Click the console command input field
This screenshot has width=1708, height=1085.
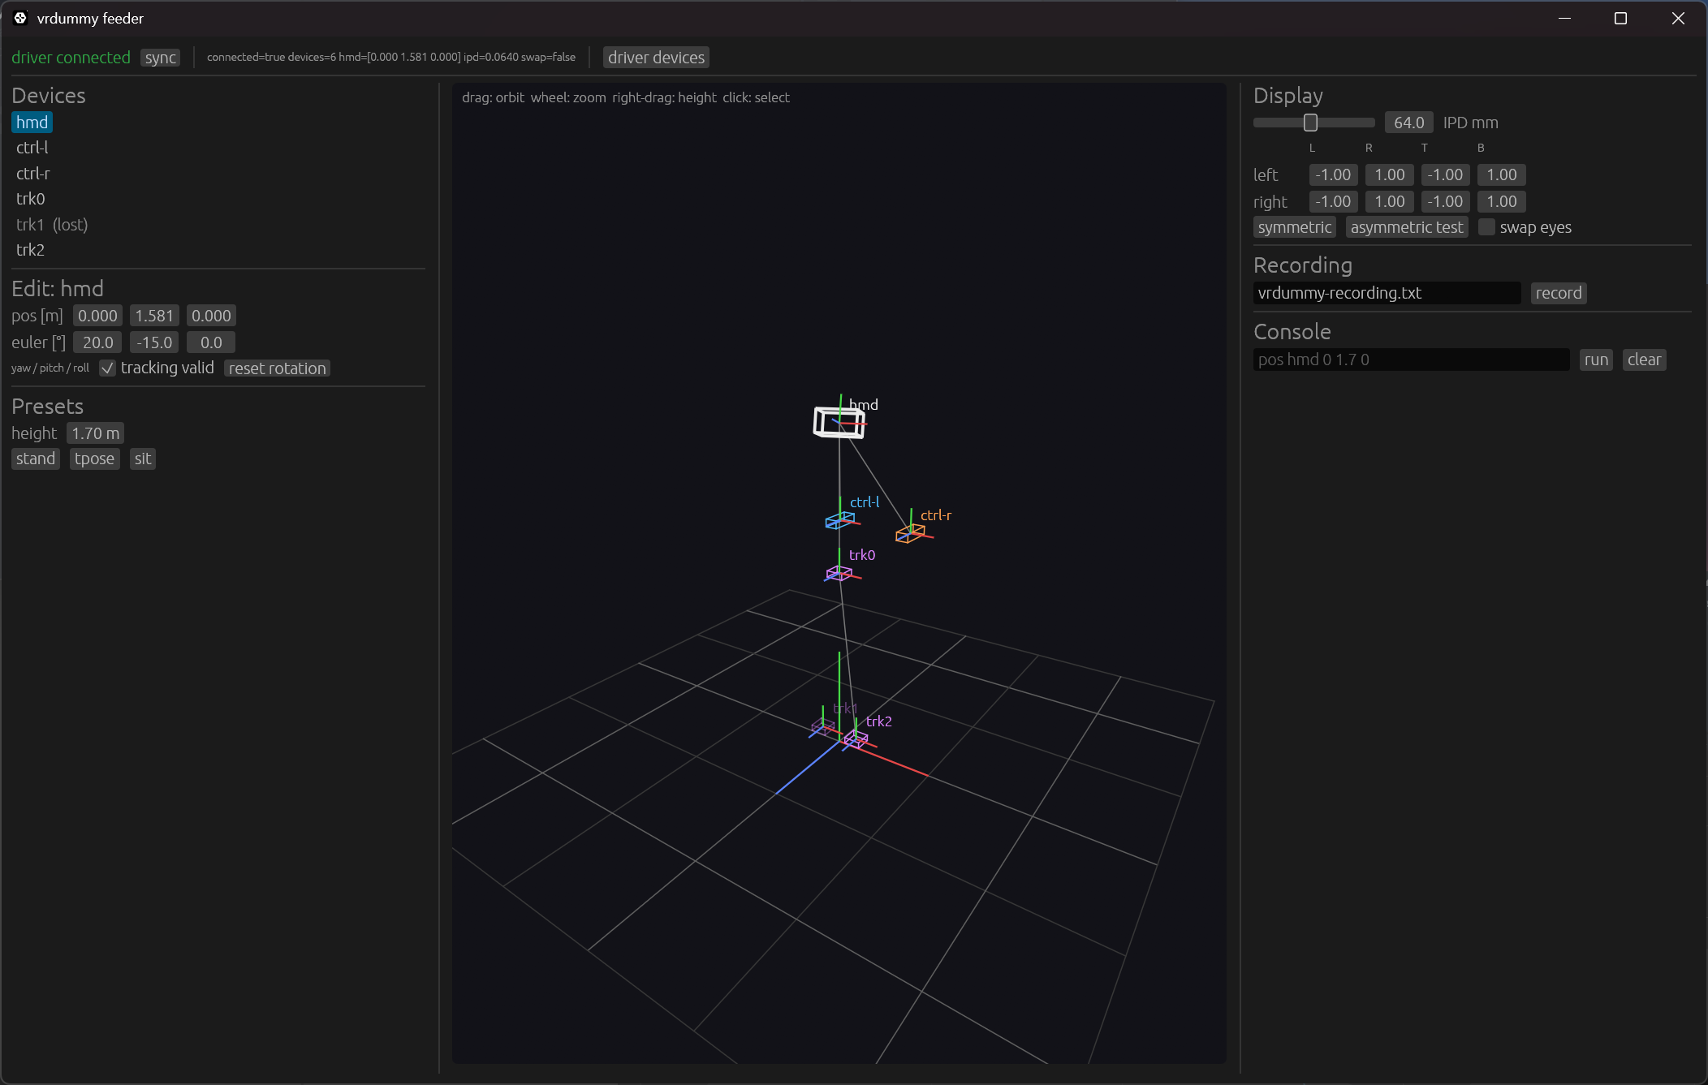1411,360
